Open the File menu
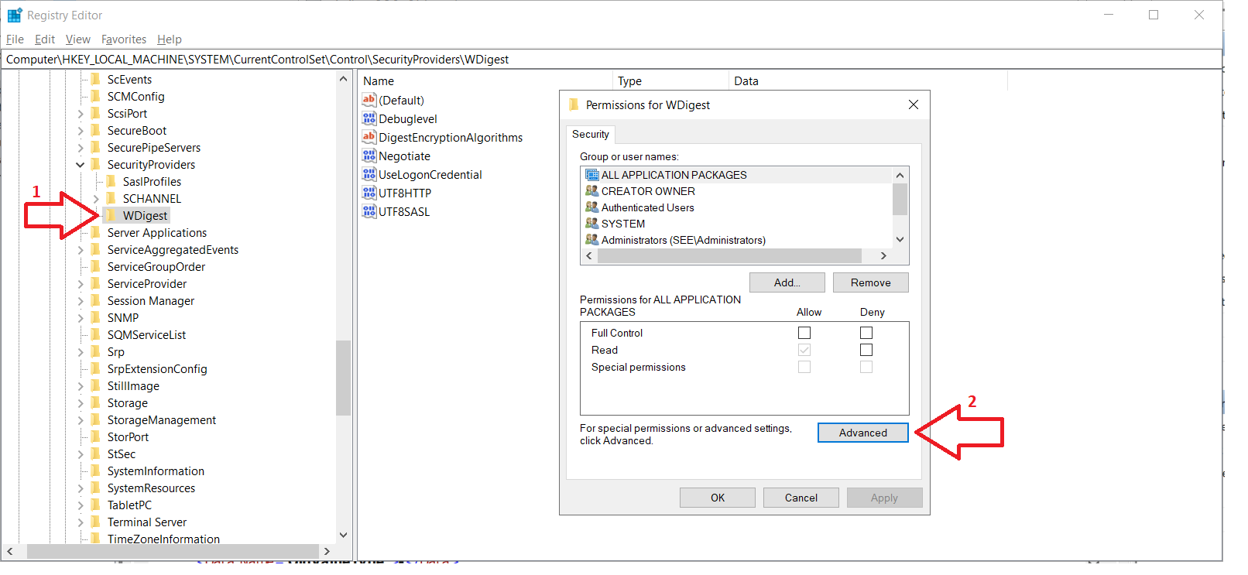 pyautogui.click(x=15, y=39)
